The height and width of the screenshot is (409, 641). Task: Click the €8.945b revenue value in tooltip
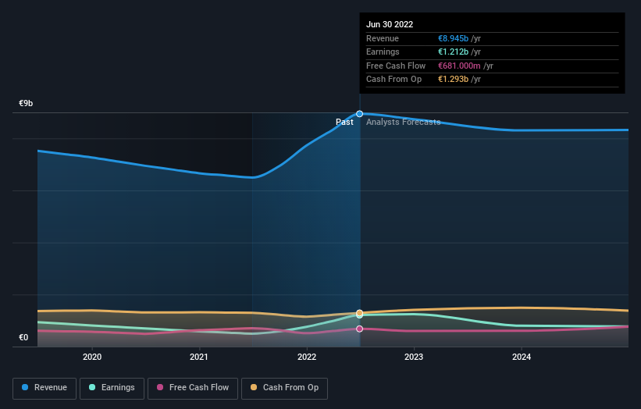(453, 38)
